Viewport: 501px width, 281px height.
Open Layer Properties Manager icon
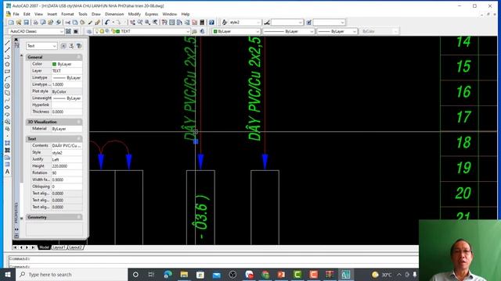pos(89,31)
